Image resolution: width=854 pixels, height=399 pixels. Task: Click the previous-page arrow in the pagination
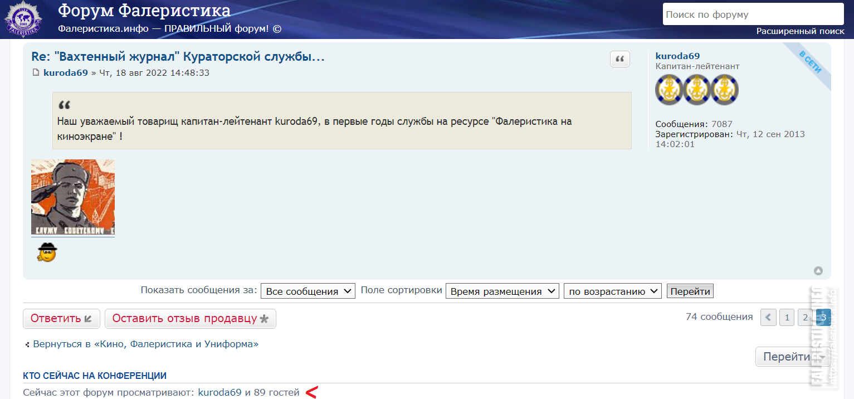pyautogui.click(x=768, y=317)
